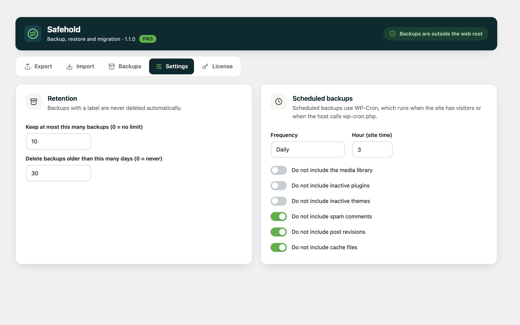The image size is (520, 325).
Task: Click the Scheduled backups clock icon
Action: point(279,102)
